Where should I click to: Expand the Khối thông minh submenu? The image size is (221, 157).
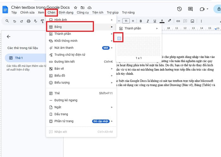[81, 41]
